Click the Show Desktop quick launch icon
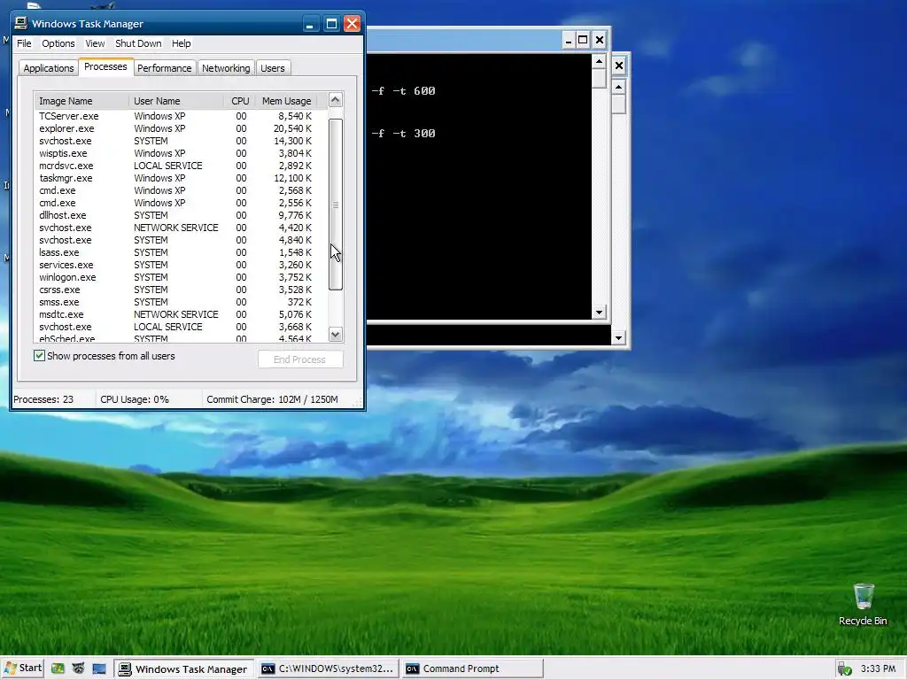The height and width of the screenshot is (680, 907). 99,669
